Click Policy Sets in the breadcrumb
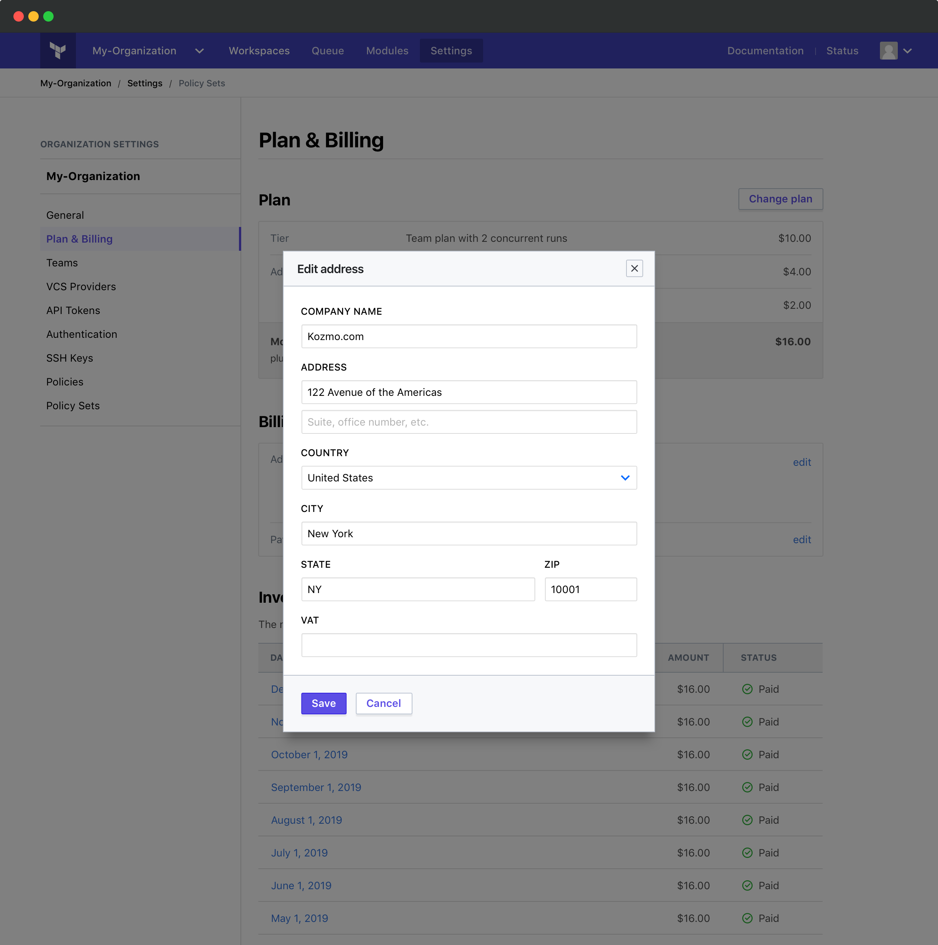 click(202, 83)
